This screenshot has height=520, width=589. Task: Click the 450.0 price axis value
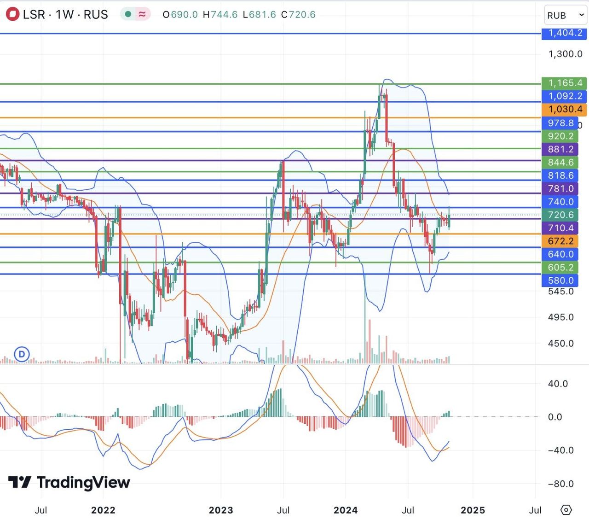coord(561,343)
